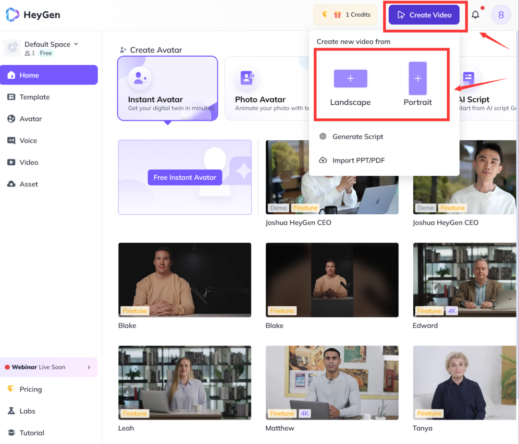This screenshot has width=519, height=444.
Task: Open the Leah avatar thumbnail
Action: pyautogui.click(x=185, y=383)
